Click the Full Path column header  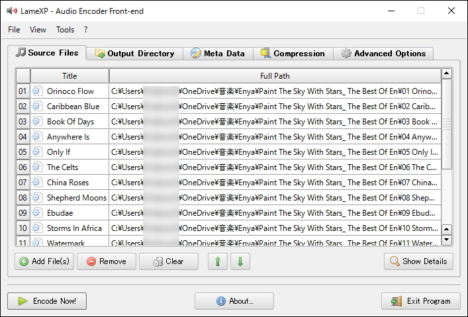pyautogui.click(x=275, y=76)
